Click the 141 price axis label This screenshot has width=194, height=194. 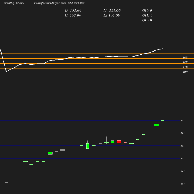pos(182,133)
